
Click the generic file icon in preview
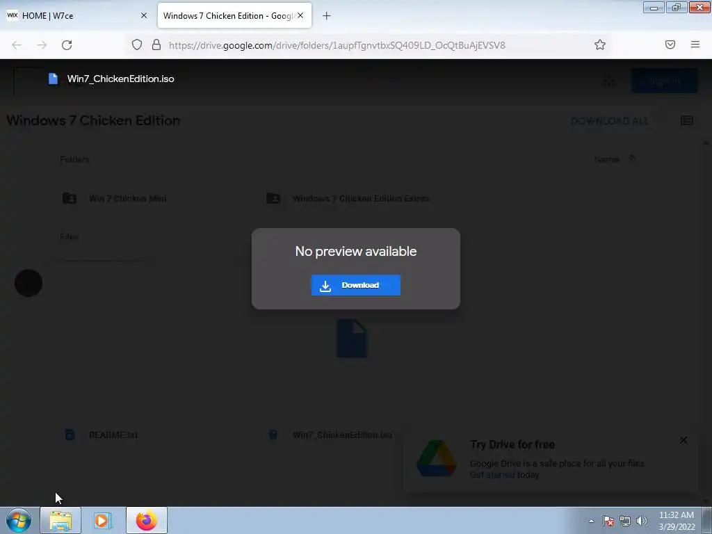(x=352, y=339)
